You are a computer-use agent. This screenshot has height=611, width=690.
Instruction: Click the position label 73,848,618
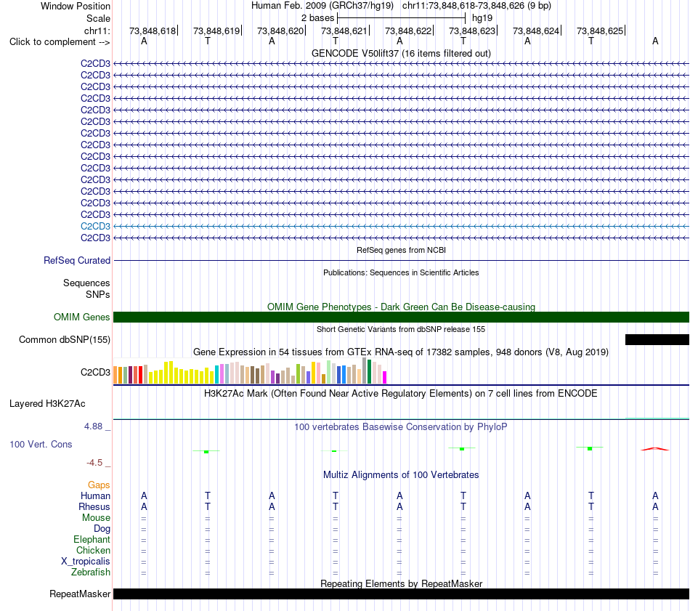153,31
